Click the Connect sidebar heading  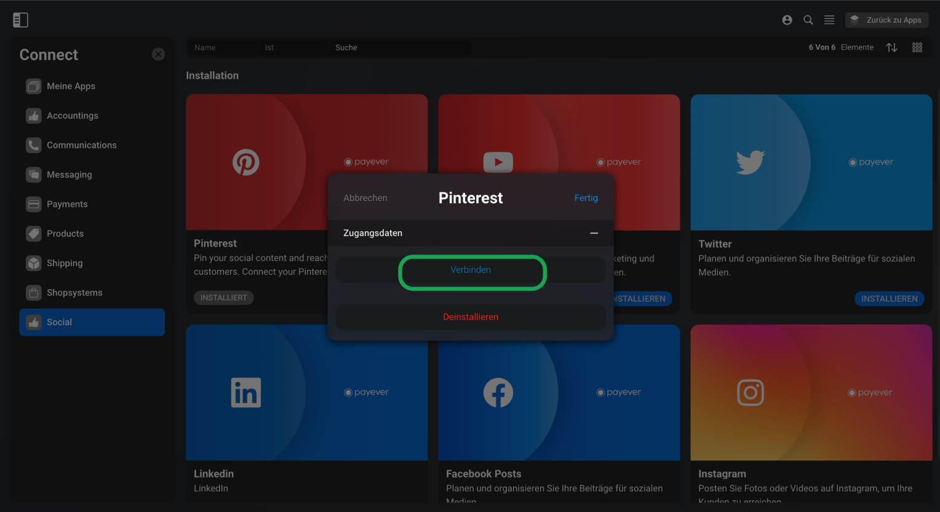pyautogui.click(x=49, y=55)
